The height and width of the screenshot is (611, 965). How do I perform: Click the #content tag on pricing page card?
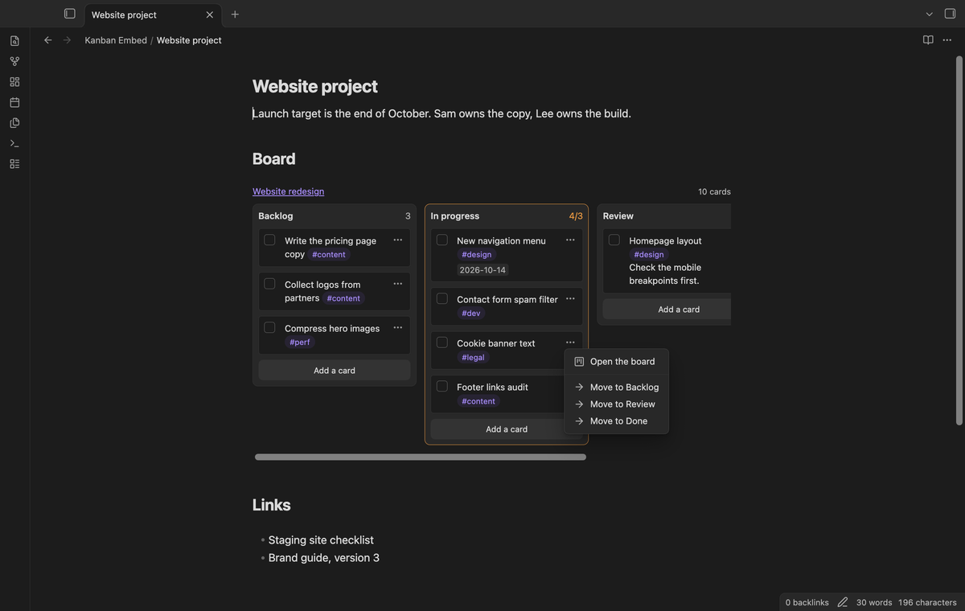(329, 255)
